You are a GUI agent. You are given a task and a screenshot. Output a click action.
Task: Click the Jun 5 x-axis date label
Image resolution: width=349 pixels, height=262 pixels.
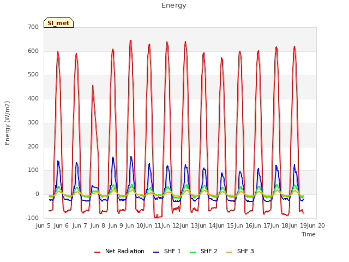(43, 226)
